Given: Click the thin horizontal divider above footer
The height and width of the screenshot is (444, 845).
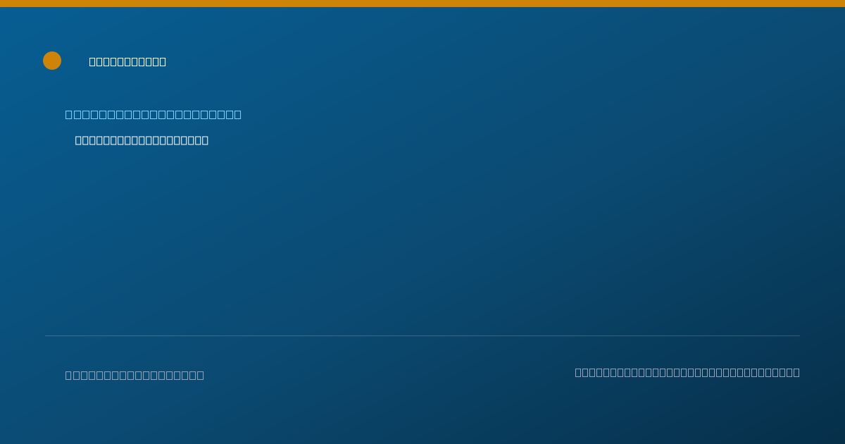Looking at the screenshot, I should pyautogui.click(x=423, y=335).
